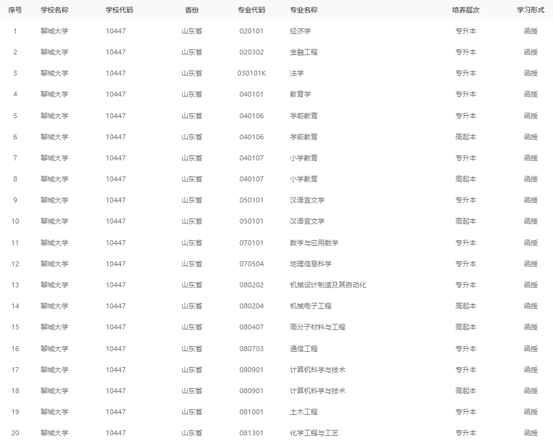Select the 化学工程与工艺 major cell
The width and height of the screenshot is (553, 444).
(314, 433)
